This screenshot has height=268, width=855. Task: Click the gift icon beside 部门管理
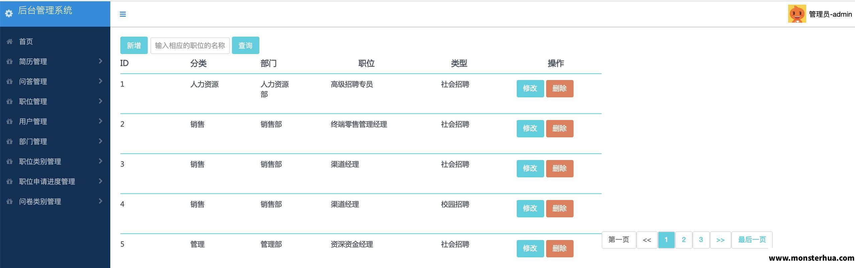click(x=9, y=141)
